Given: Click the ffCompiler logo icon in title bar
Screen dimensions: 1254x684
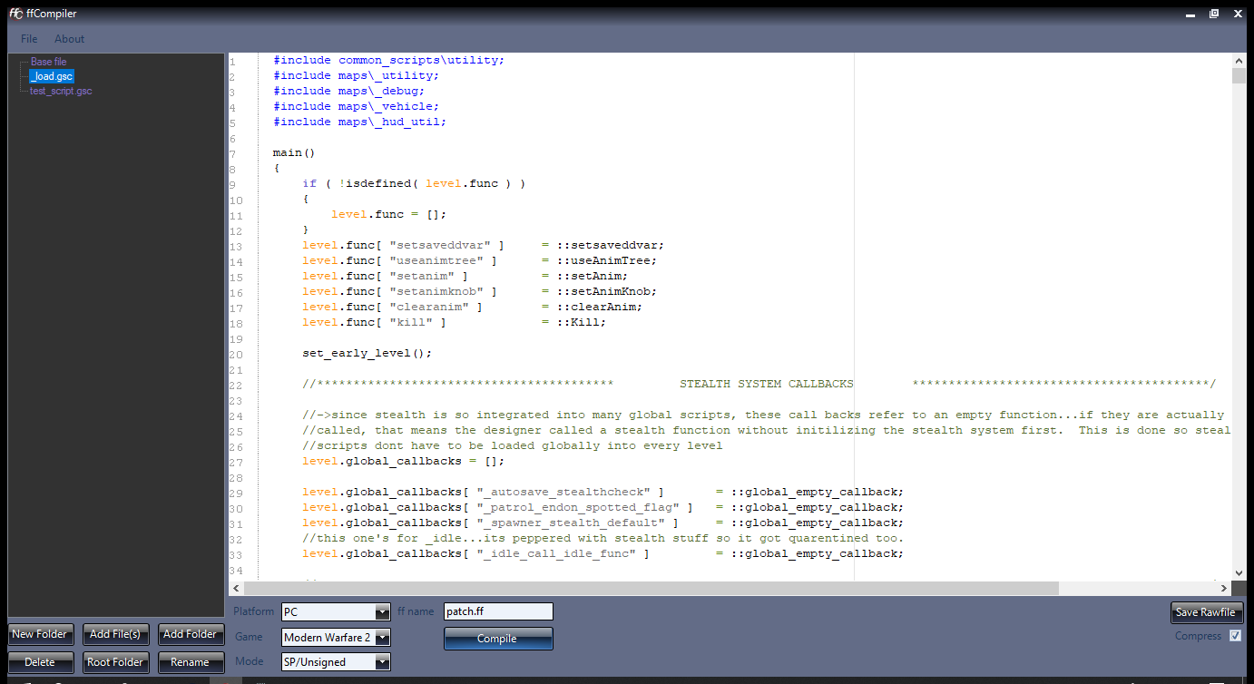Looking at the screenshot, I should tap(15, 14).
